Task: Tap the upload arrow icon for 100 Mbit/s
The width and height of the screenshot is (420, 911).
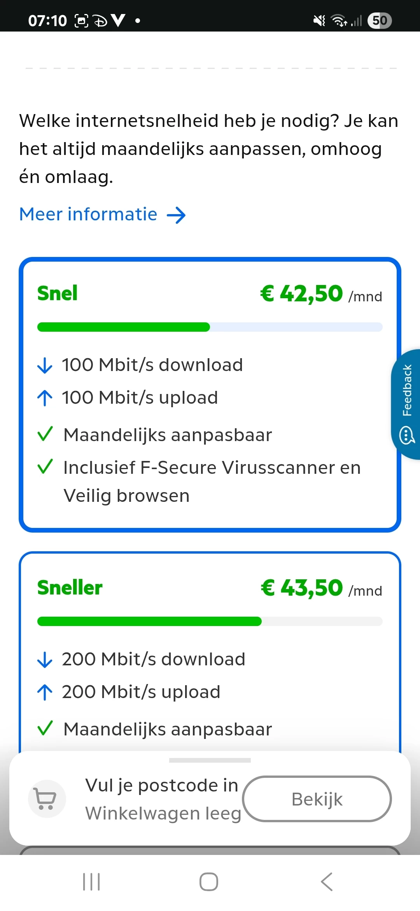Action: coord(45,398)
